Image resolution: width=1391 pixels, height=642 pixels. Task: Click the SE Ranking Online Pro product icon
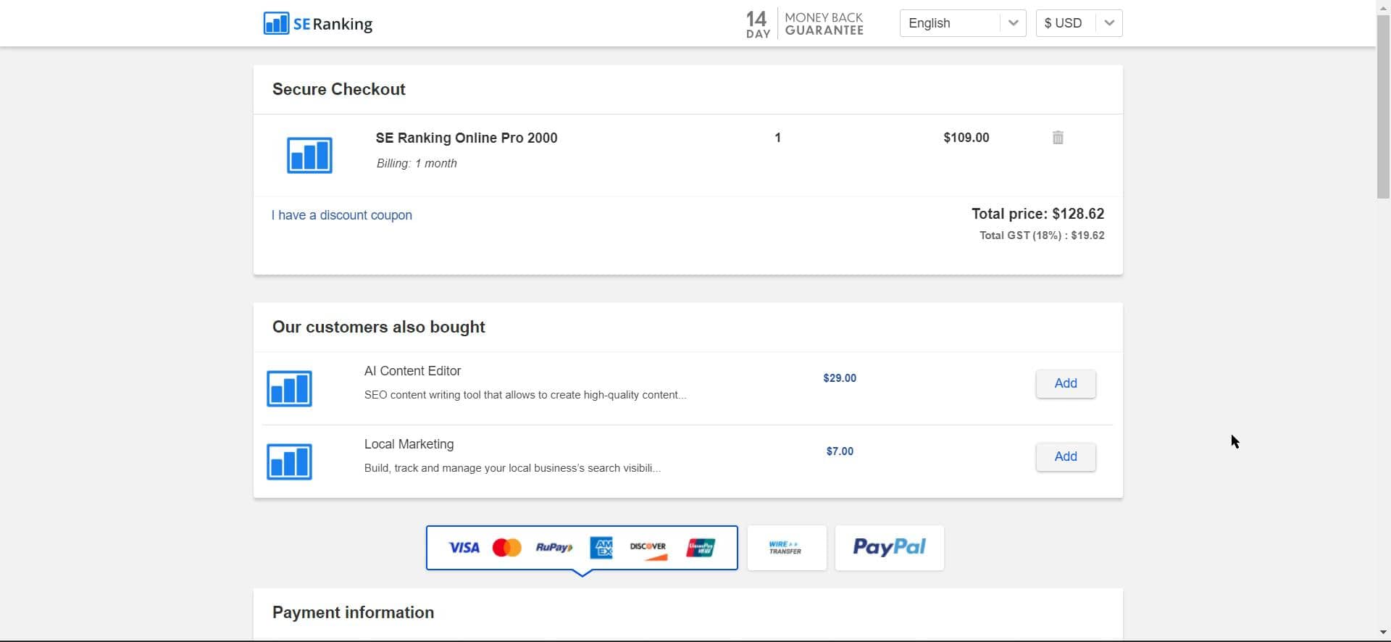pyautogui.click(x=309, y=155)
